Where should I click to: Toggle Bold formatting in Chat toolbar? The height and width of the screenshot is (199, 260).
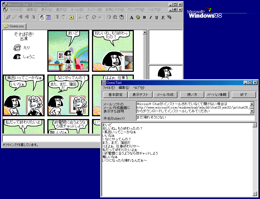tap(144, 17)
